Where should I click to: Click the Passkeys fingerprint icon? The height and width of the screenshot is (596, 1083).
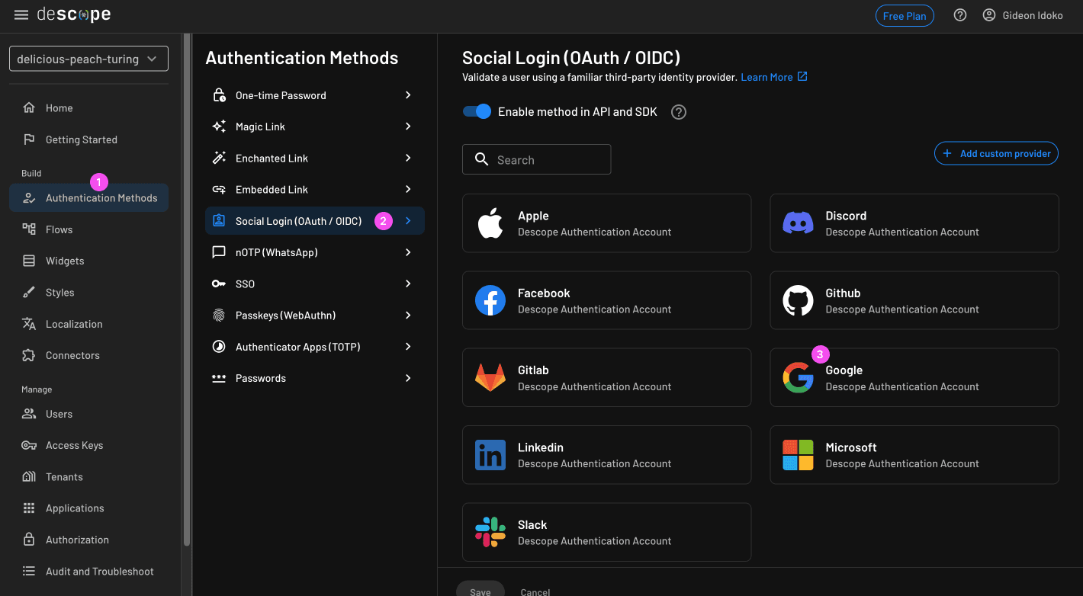[219, 315]
